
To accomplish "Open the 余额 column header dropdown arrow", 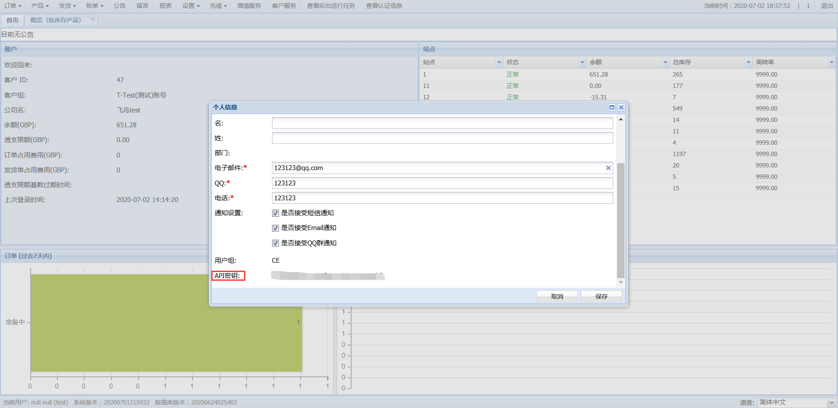I will (665, 63).
